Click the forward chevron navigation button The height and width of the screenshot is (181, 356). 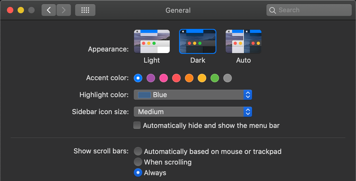pyautogui.click(x=64, y=10)
